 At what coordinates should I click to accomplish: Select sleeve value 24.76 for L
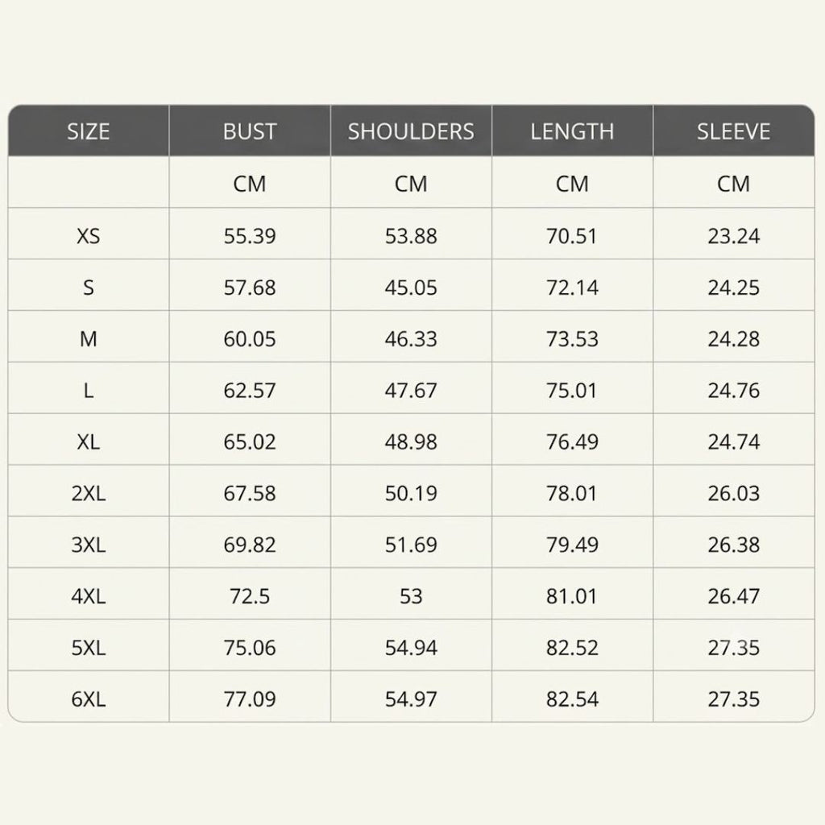733,391
